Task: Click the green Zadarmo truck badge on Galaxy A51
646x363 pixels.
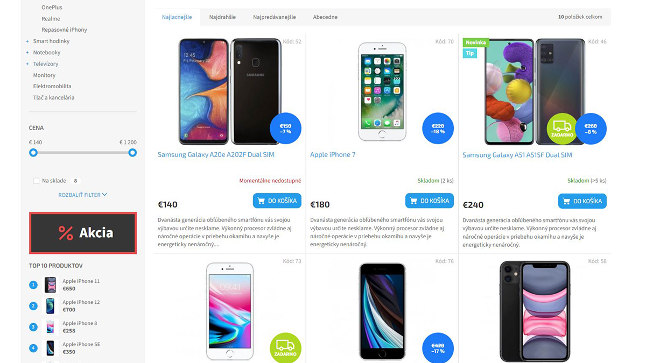Action: (562, 129)
